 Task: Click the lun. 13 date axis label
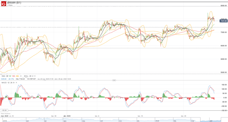click(x=140, y=116)
